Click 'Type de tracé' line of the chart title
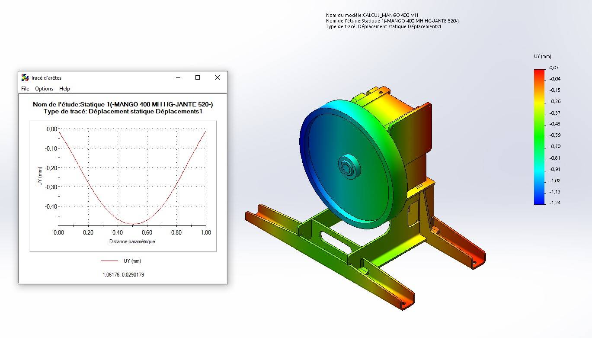This screenshot has width=592, height=338. (x=123, y=112)
